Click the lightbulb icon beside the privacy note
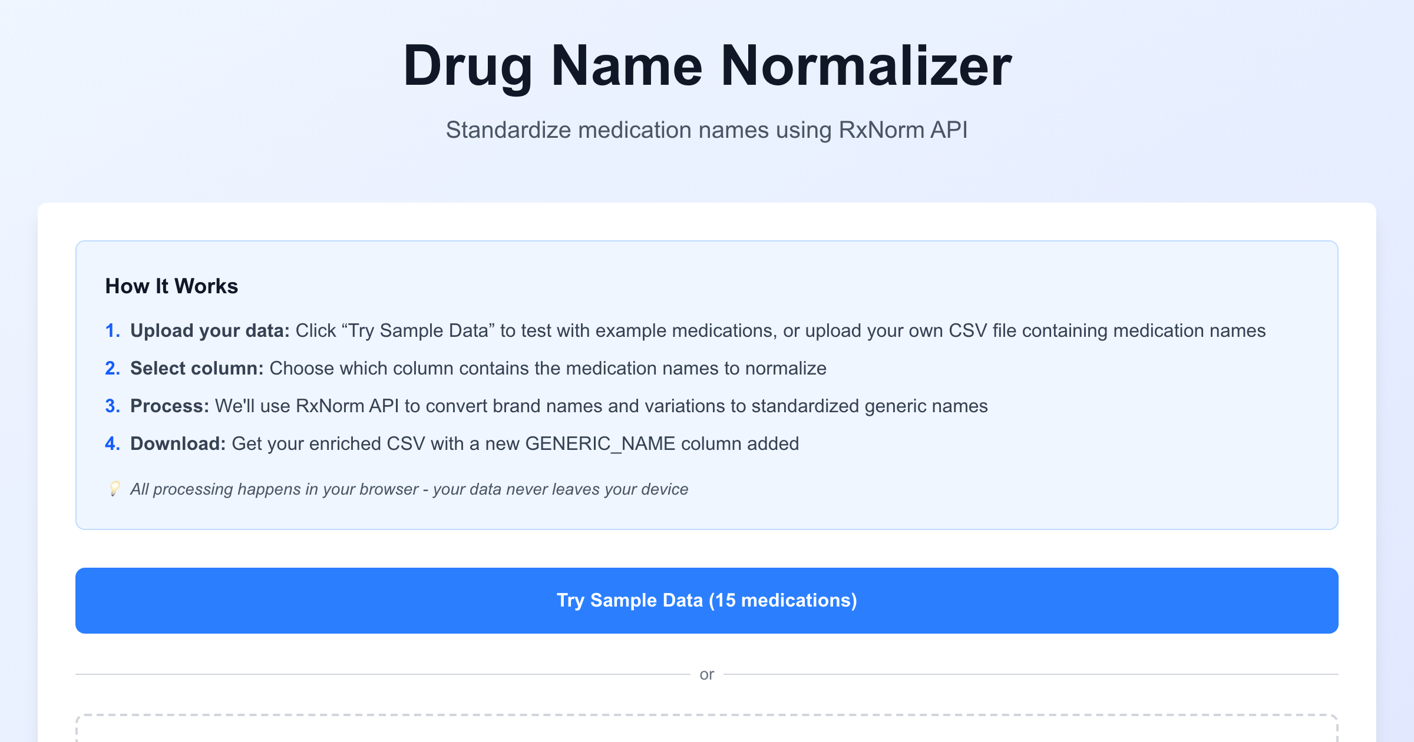1414x742 pixels. coord(114,489)
